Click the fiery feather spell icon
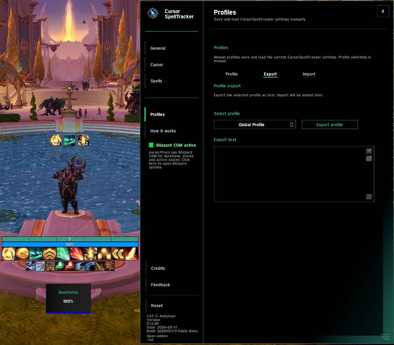Image resolution: width=394 pixels, height=345 pixels. (x=132, y=254)
